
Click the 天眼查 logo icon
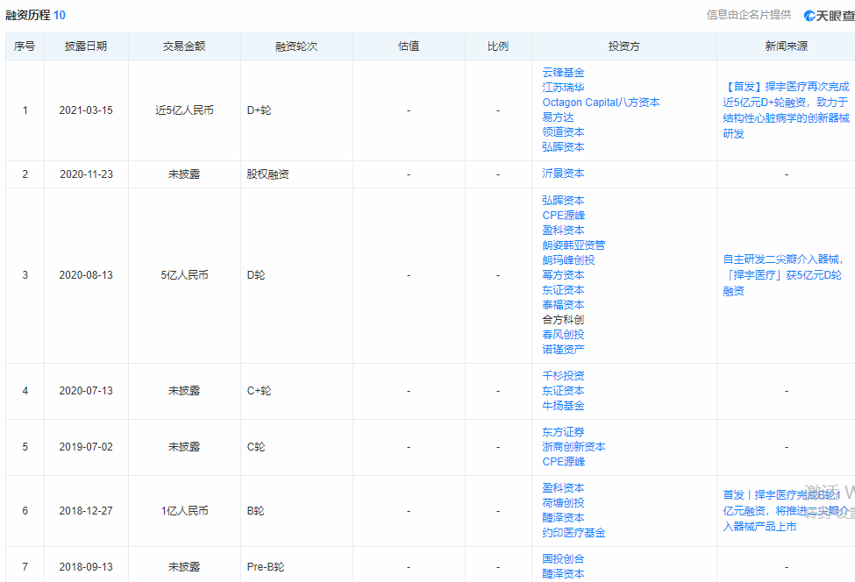[x=809, y=16]
